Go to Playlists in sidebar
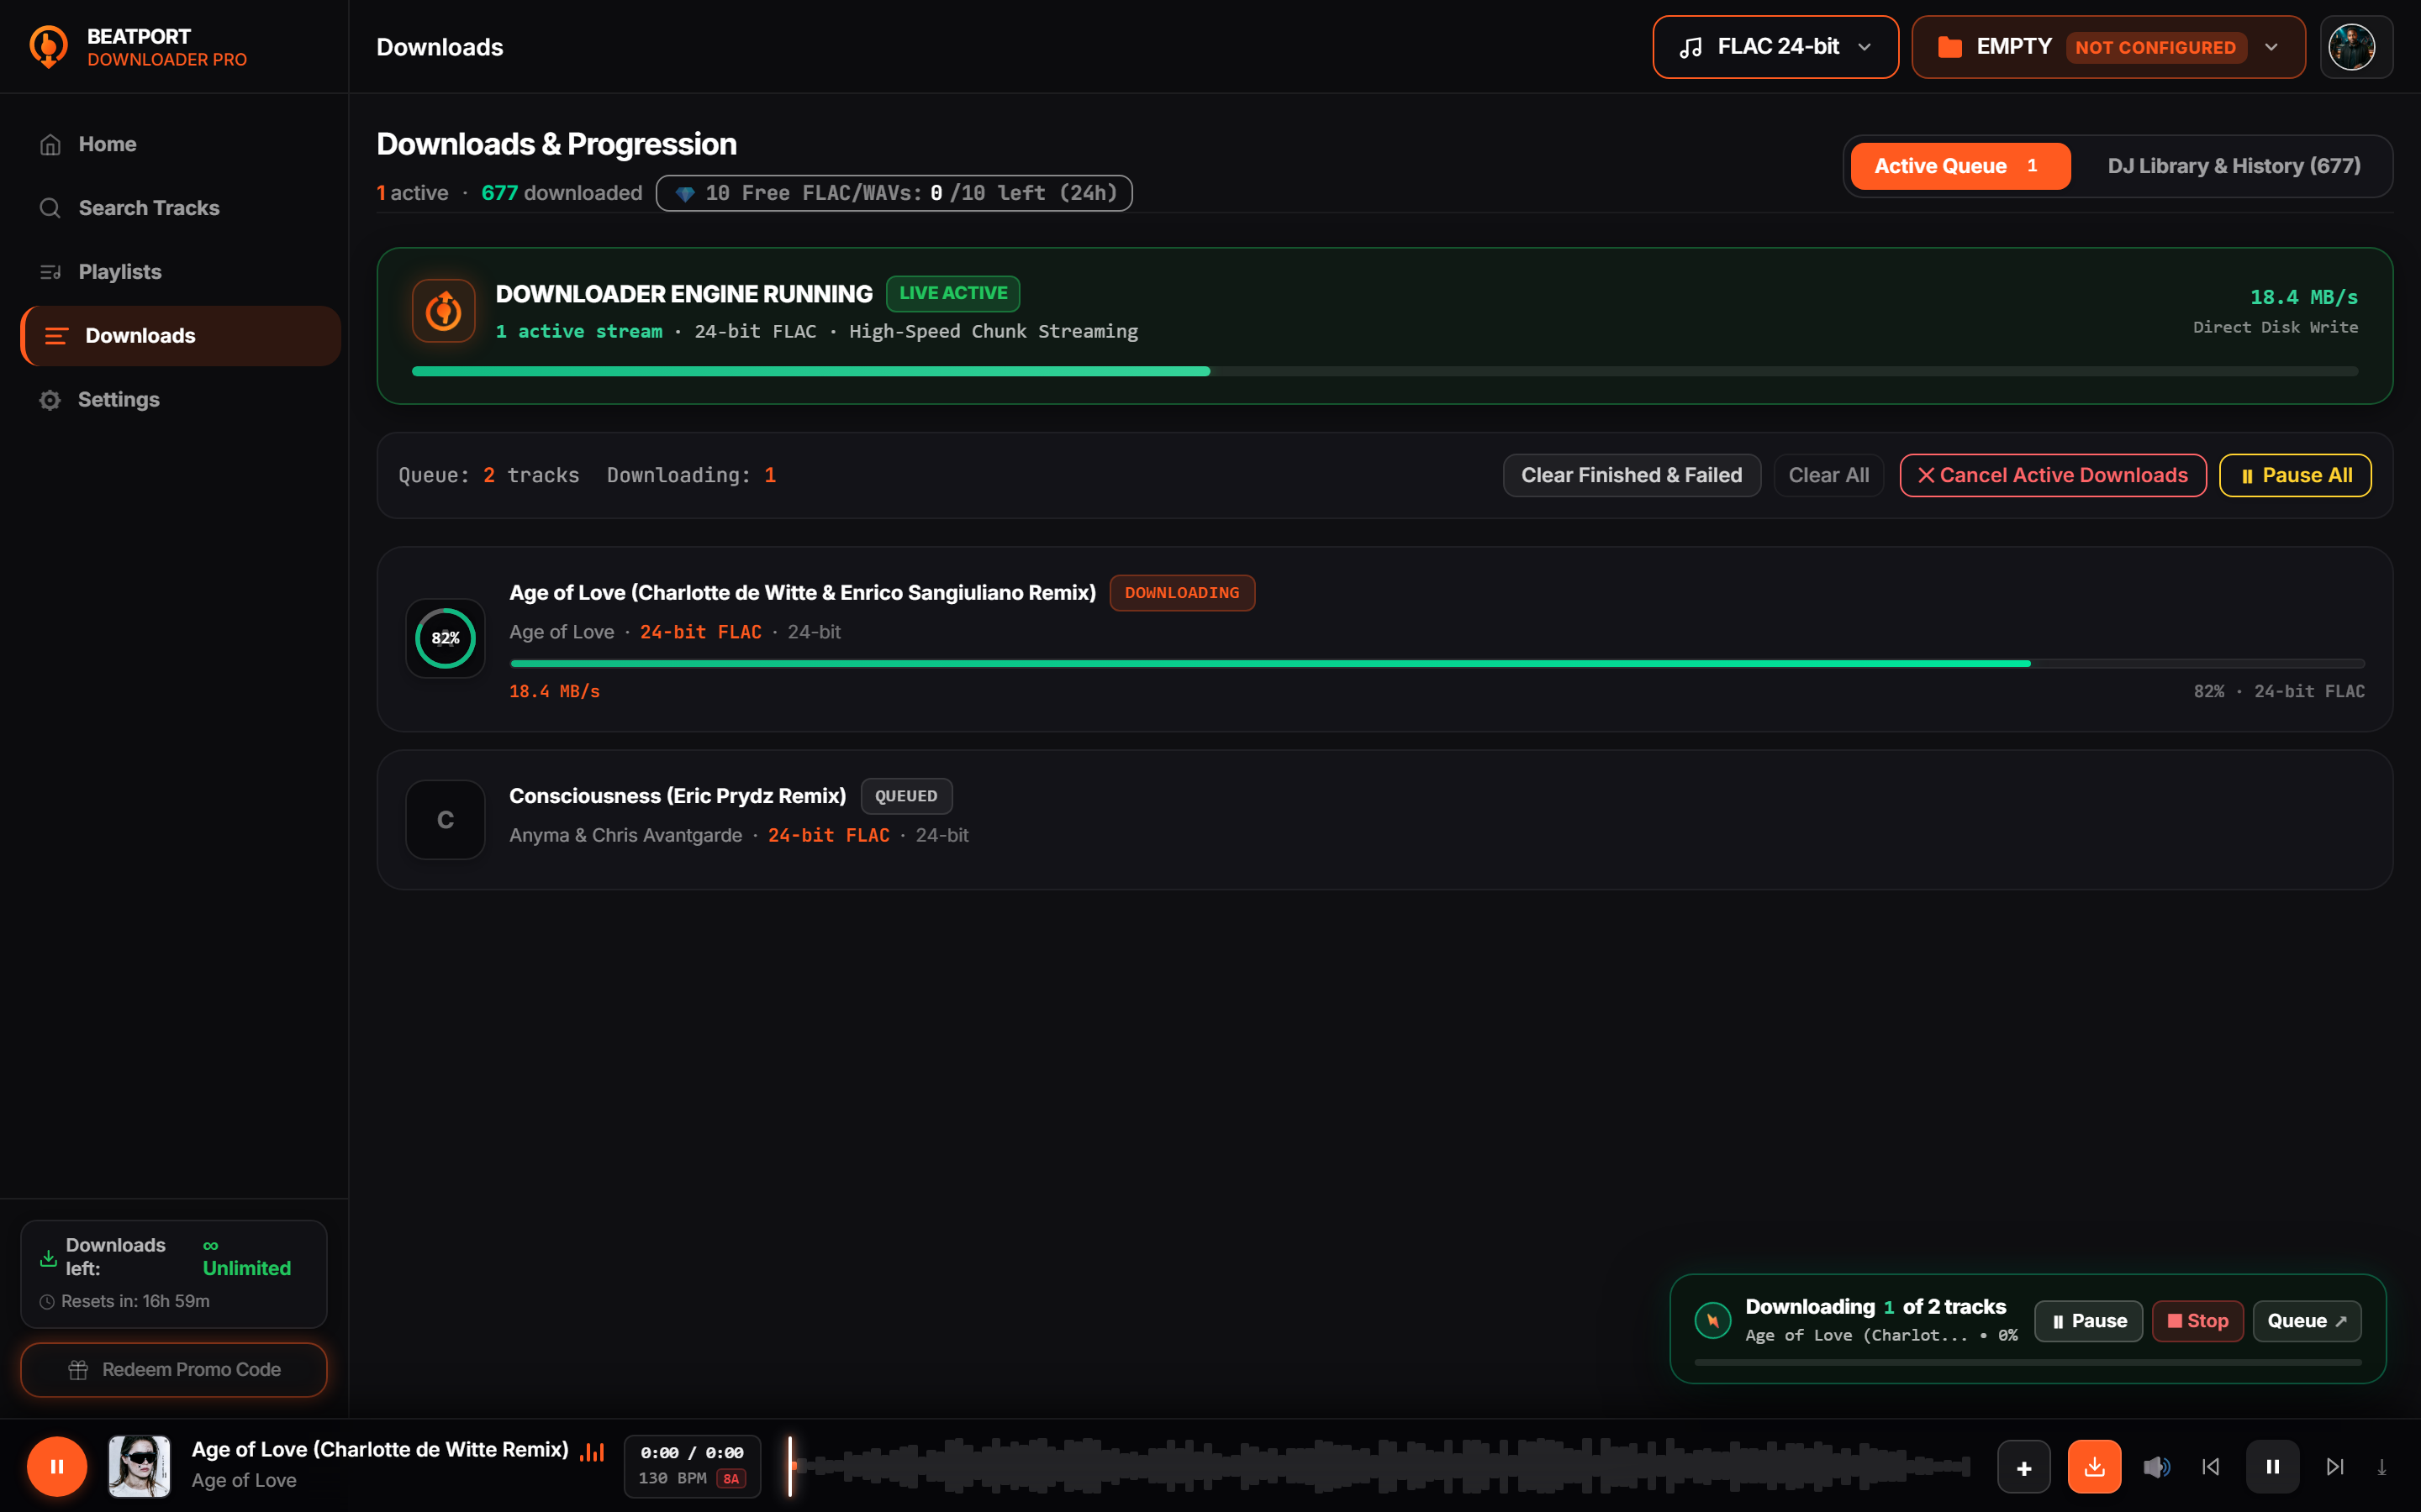The height and width of the screenshot is (1512, 2421). point(180,272)
